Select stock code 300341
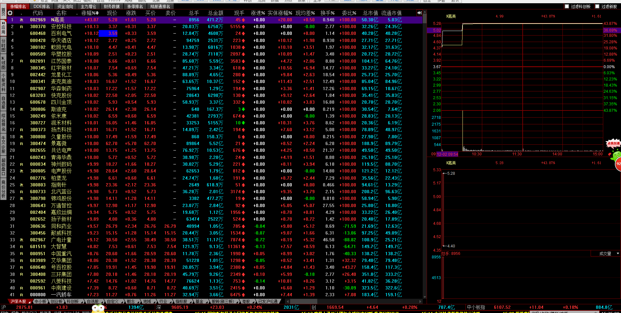 (38, 82)
